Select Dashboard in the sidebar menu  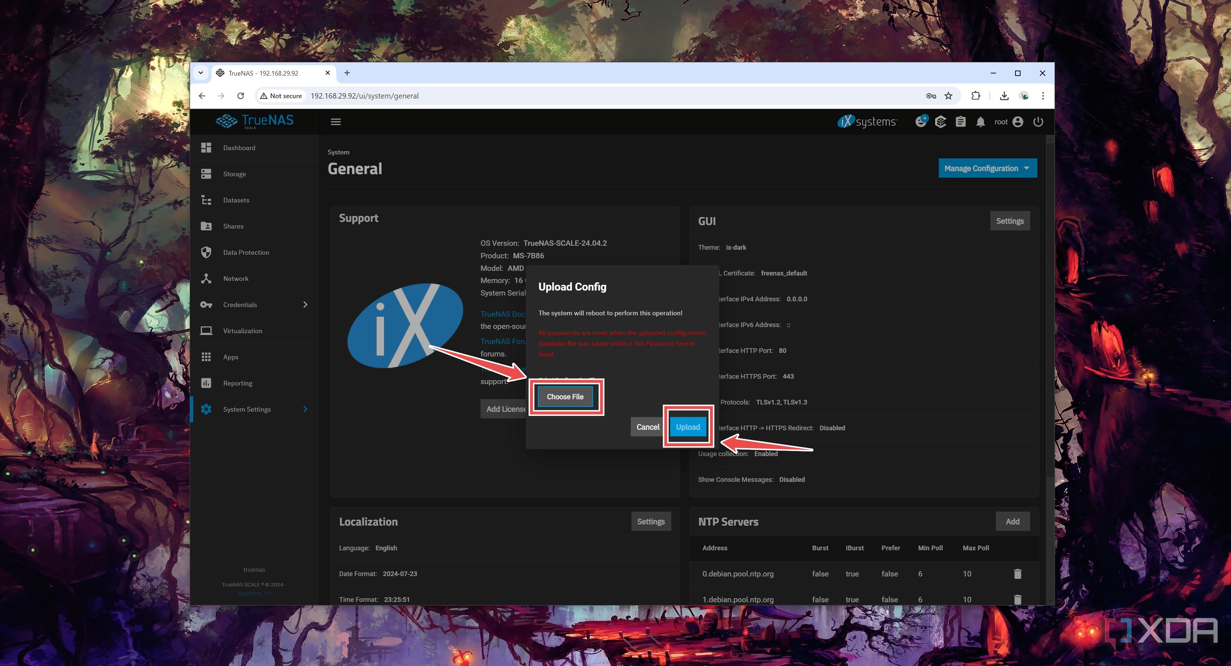tap(207, 148)
